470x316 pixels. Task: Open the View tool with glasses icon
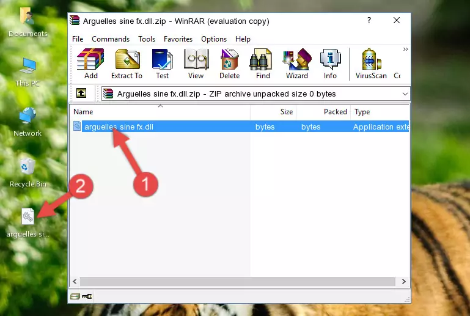pos(196,64)
